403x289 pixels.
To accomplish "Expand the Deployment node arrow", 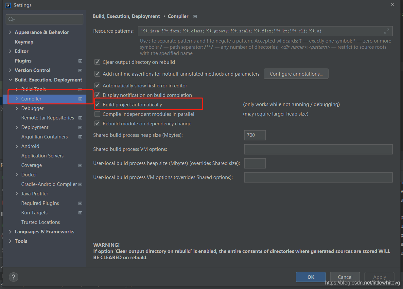I will tap(17, 127).
